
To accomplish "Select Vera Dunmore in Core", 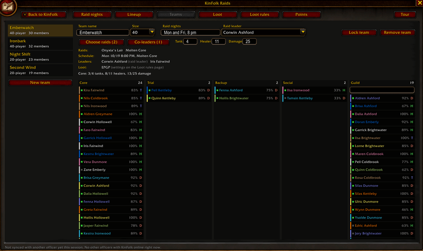I will click(x=111, y=162).
